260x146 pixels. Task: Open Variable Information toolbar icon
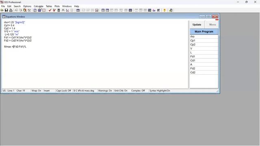[35, 10]
